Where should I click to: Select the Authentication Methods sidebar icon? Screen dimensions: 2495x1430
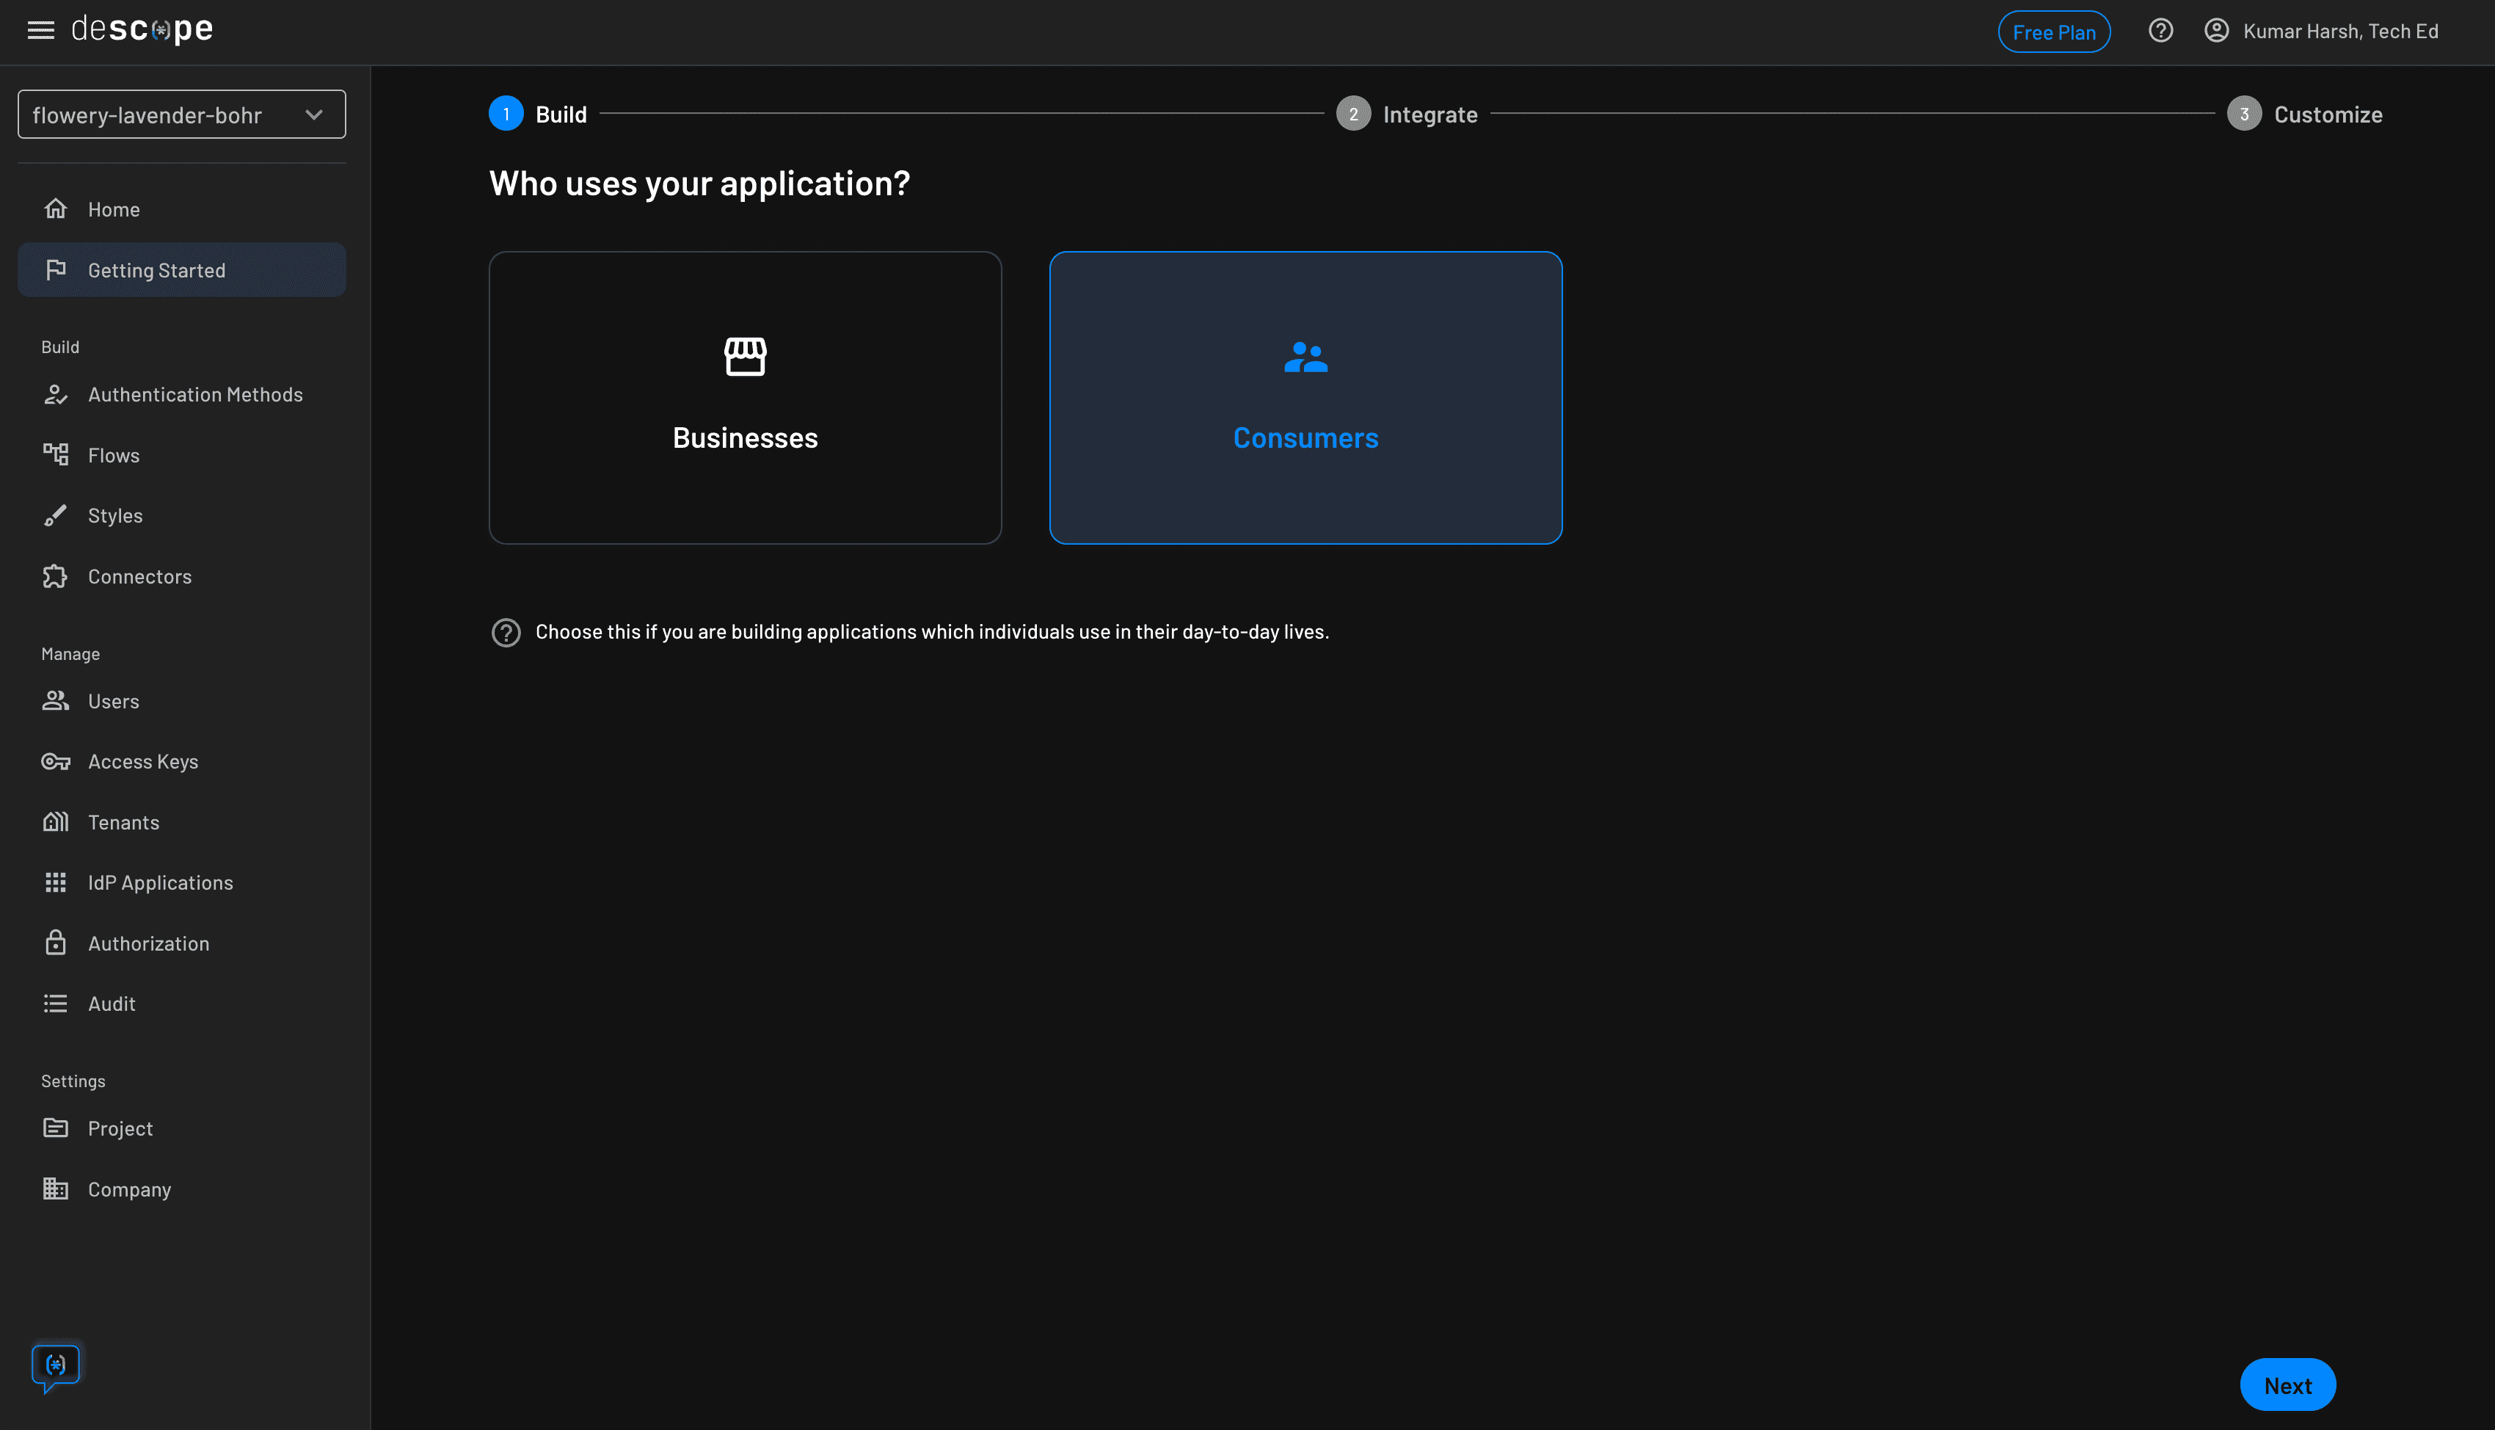click(x=56, y=394)
